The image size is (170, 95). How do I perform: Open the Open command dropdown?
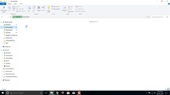coord(71,7)
